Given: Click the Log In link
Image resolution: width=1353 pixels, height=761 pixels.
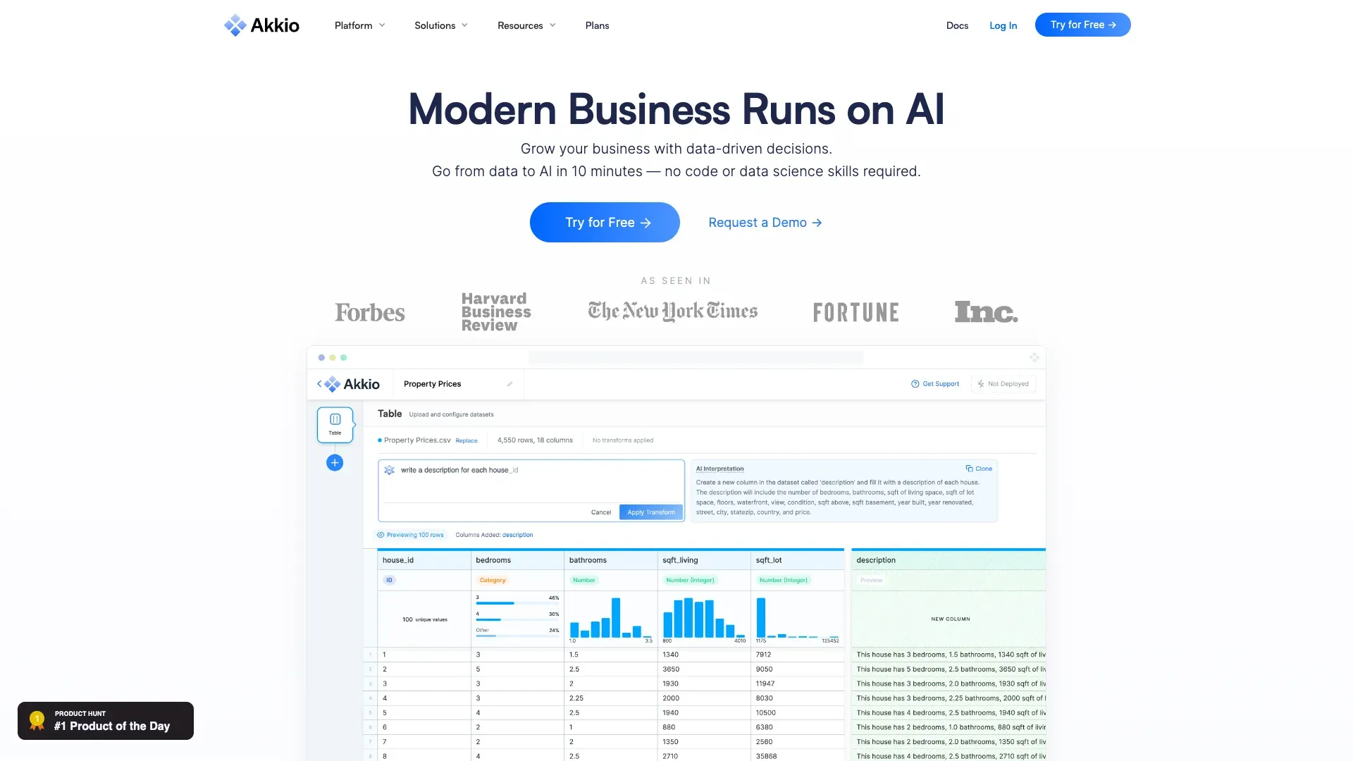Looking at the screenshot, I should tap(1003, 25).
